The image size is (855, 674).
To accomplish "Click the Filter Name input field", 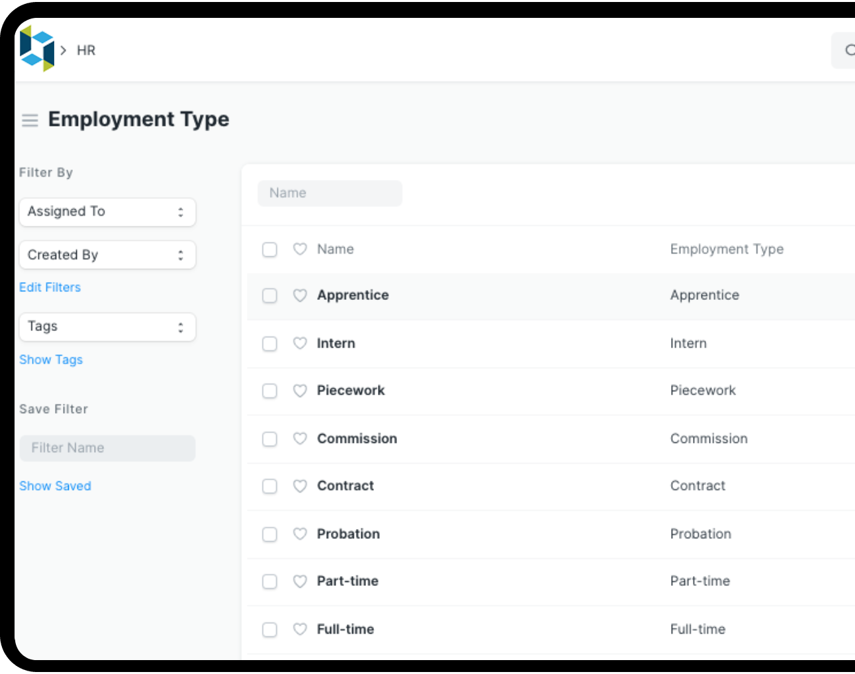I will 107,448.
